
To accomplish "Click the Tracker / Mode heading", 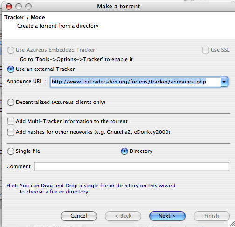I will [25, 17].
